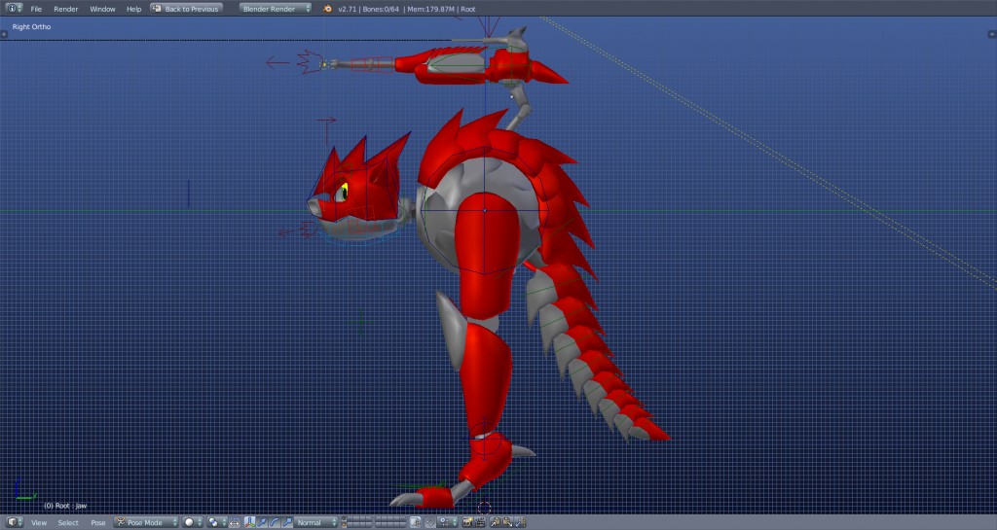Image resolution: width=997 pixels, height=530 pixels.
Task: Open the Normal transform orientation dropdown
Action: (x=316, y=522)
